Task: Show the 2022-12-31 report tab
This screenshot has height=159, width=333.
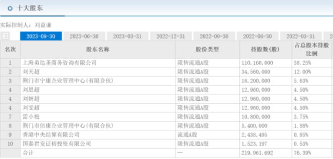Action: coord(171,36)
